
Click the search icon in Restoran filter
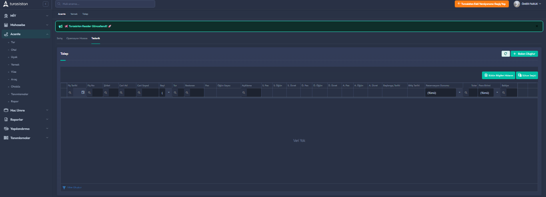(x=187, y=92)
